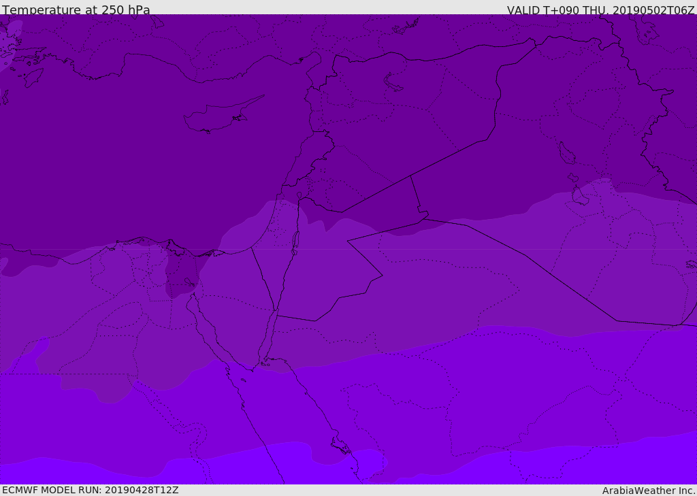The height and width of the screenshot is (496, 697).
Task: Click the VALID T+090 timestamp text
Action: click(600, 10)
